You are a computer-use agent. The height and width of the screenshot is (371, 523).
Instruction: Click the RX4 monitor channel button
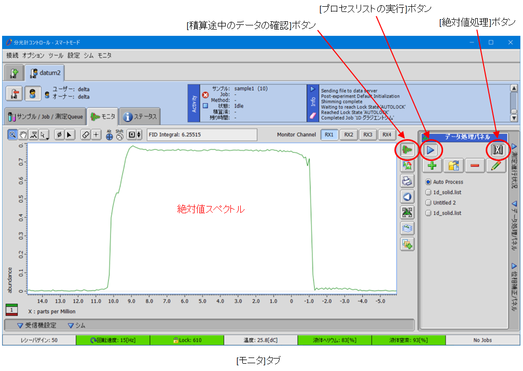386,135
